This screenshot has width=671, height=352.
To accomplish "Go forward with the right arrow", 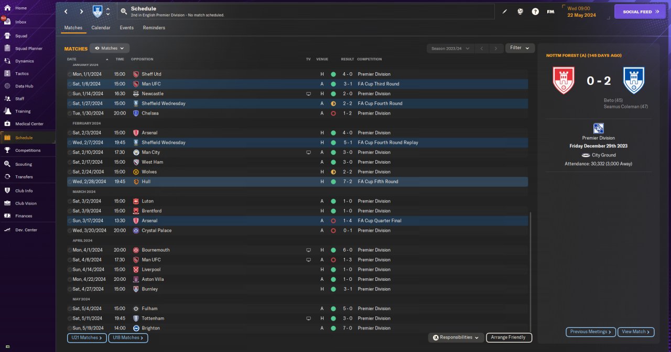I will (x=81, y=12).
